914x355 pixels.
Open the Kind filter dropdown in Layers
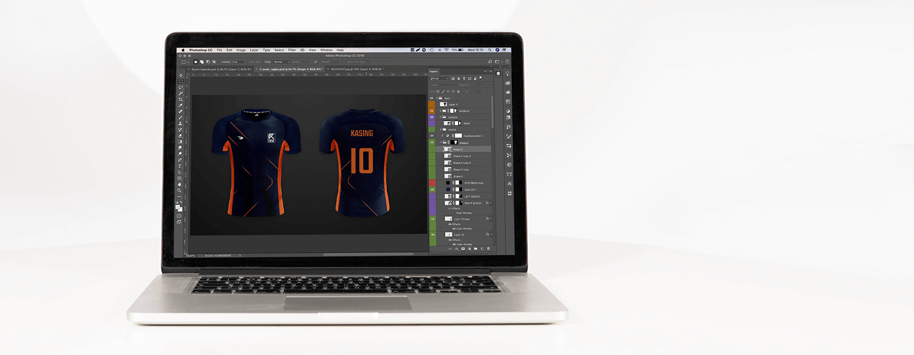point(439,78)
